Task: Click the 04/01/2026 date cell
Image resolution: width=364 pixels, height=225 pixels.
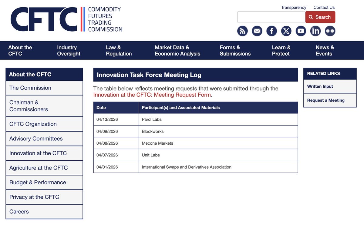Action: point(116,167)
